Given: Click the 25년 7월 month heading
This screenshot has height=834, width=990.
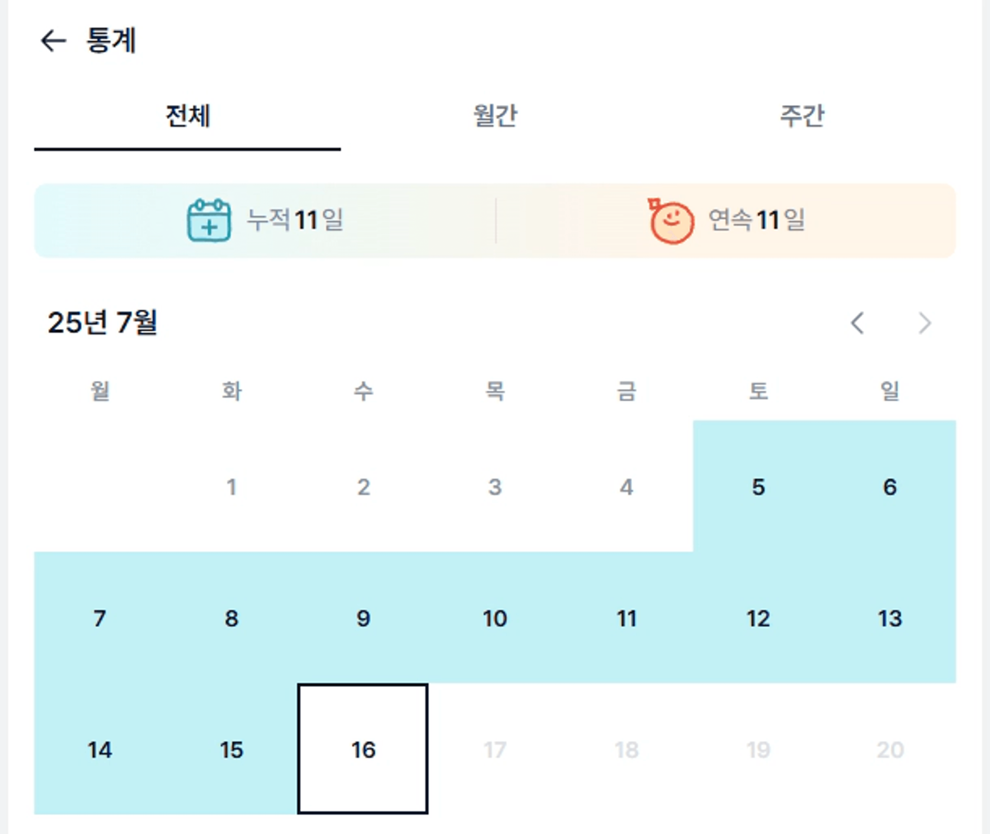Looking at the screenshot, I should click(102, 323).
